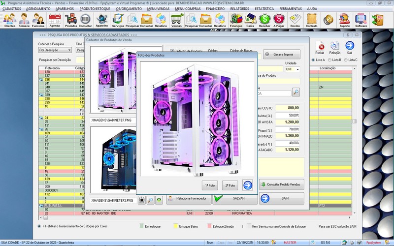Click the red Estoque Zerado legend swatch
394x246 pixels.
pos(209,226)
